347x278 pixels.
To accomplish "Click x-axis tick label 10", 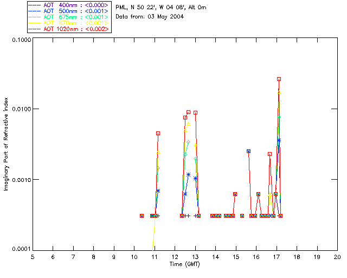I will tap(134, 257).
